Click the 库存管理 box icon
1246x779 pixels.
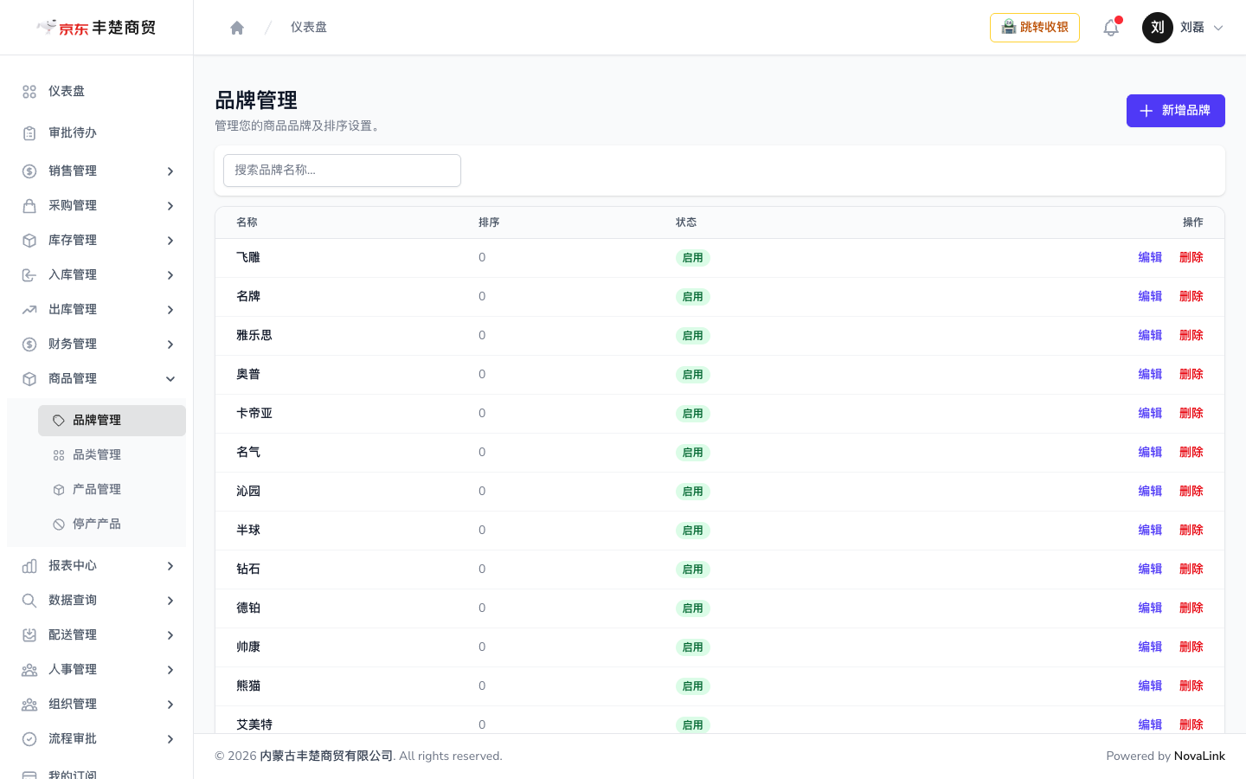point(29,241)
